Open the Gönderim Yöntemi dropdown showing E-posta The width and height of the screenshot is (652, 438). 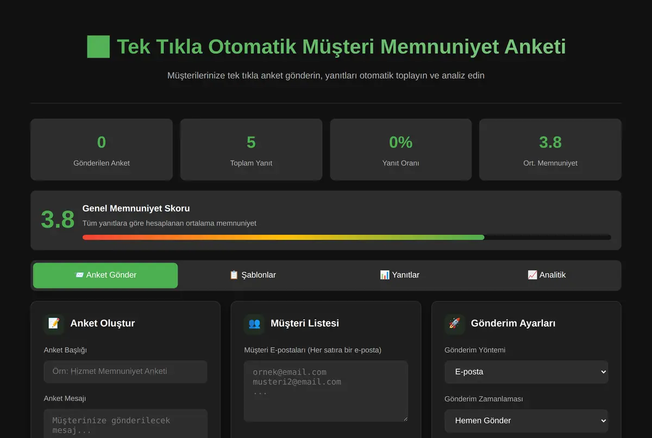tap(526, 372)
